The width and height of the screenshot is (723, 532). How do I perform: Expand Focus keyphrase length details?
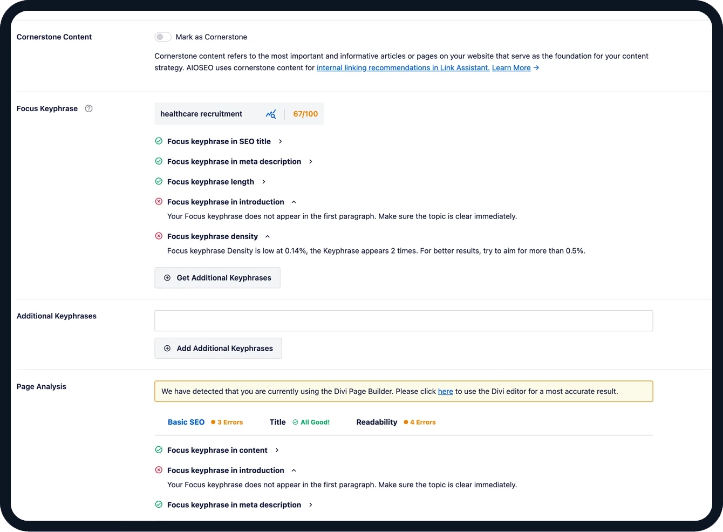pos(264,182)
